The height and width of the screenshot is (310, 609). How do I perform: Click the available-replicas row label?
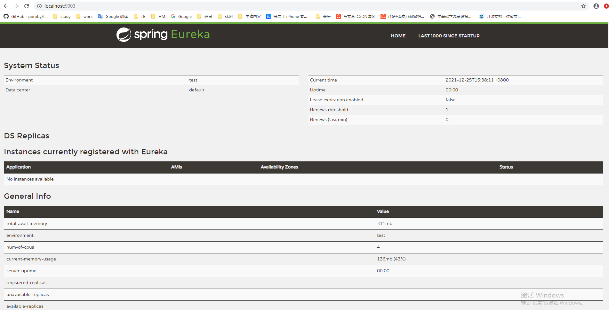click(25, 306)
